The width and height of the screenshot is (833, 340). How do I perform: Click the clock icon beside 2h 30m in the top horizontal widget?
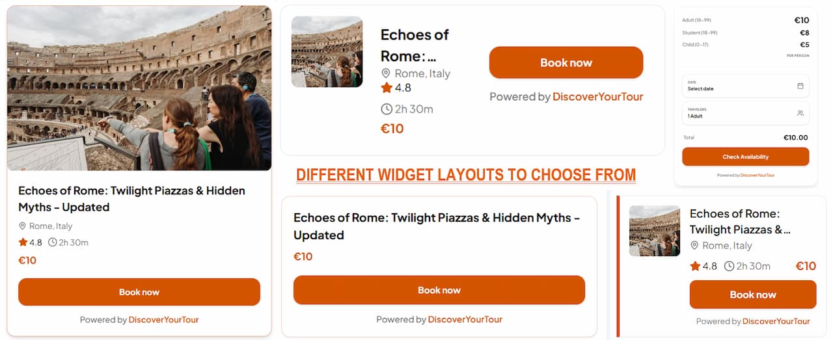coord(387,109)
